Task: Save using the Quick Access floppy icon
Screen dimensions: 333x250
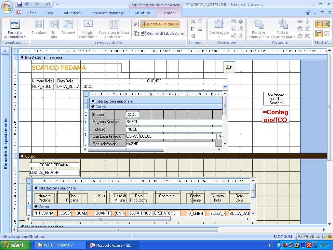Action: (x=20, y=4)
